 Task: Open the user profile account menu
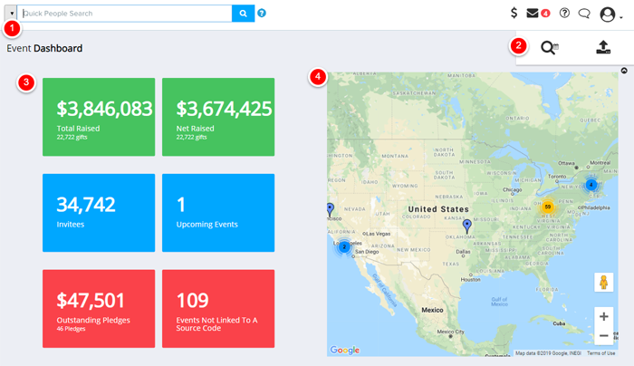(610, 14)
